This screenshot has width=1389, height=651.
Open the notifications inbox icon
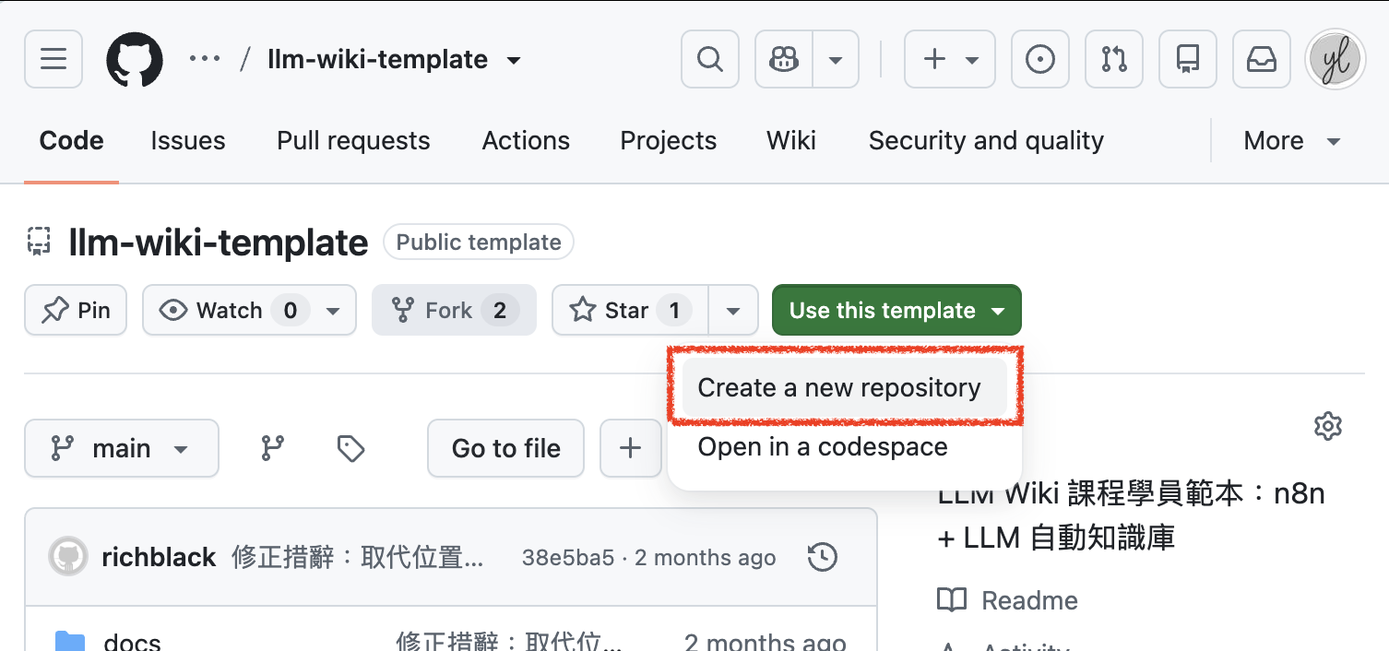pyautogui.click(x=1262, y=60)
